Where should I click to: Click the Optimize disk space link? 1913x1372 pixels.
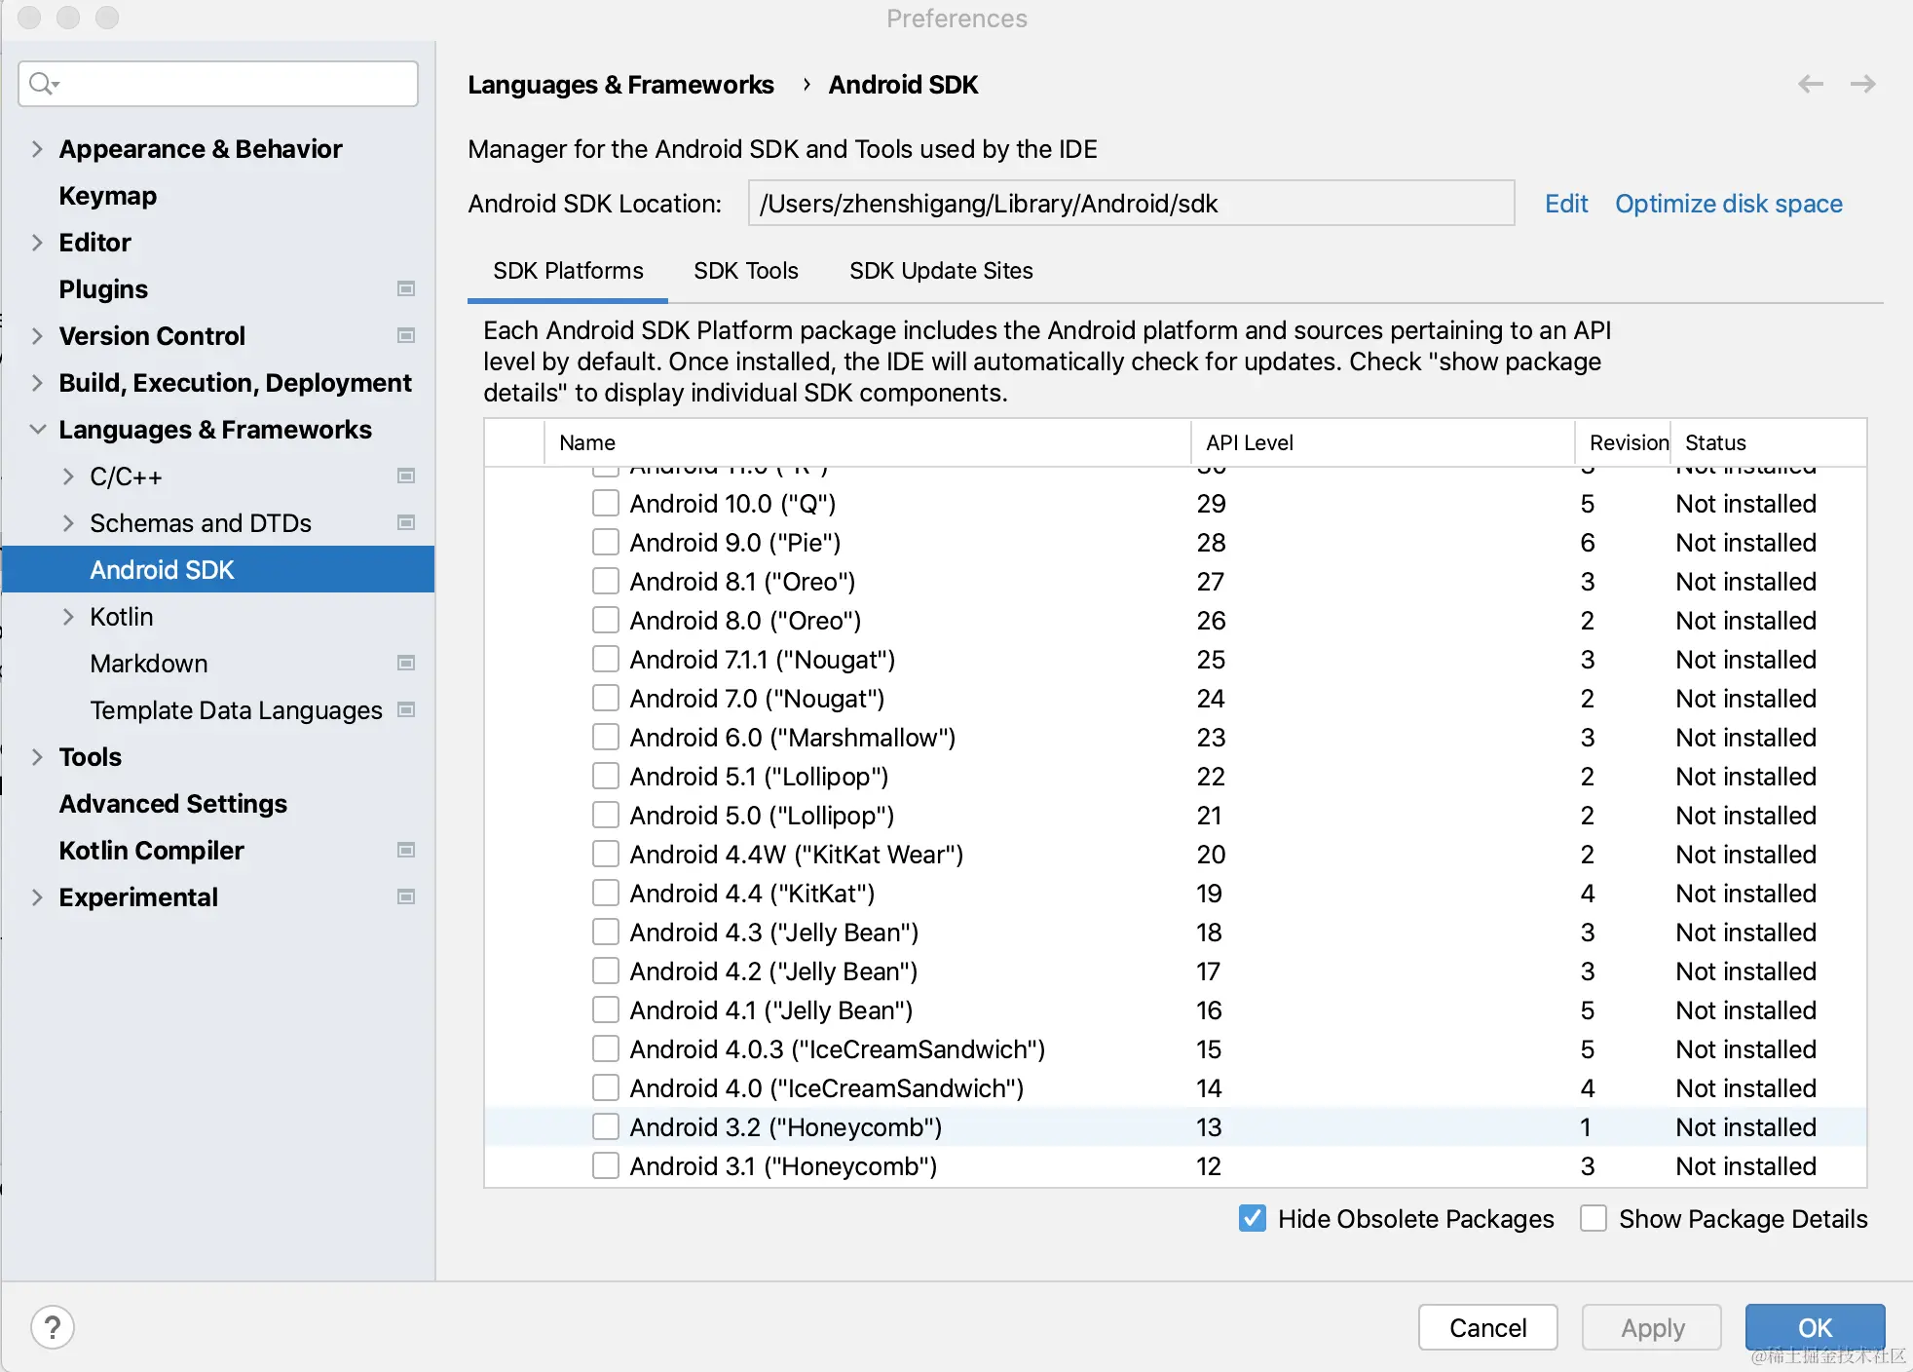coord(1728,204)
